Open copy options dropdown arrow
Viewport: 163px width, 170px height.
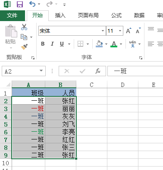click(x=31, y=37)
